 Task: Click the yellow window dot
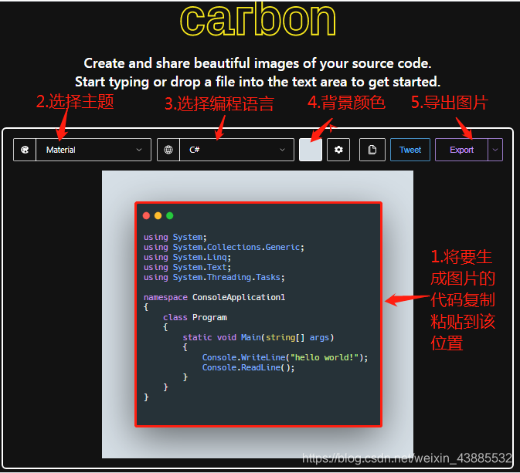coord(158,216)
